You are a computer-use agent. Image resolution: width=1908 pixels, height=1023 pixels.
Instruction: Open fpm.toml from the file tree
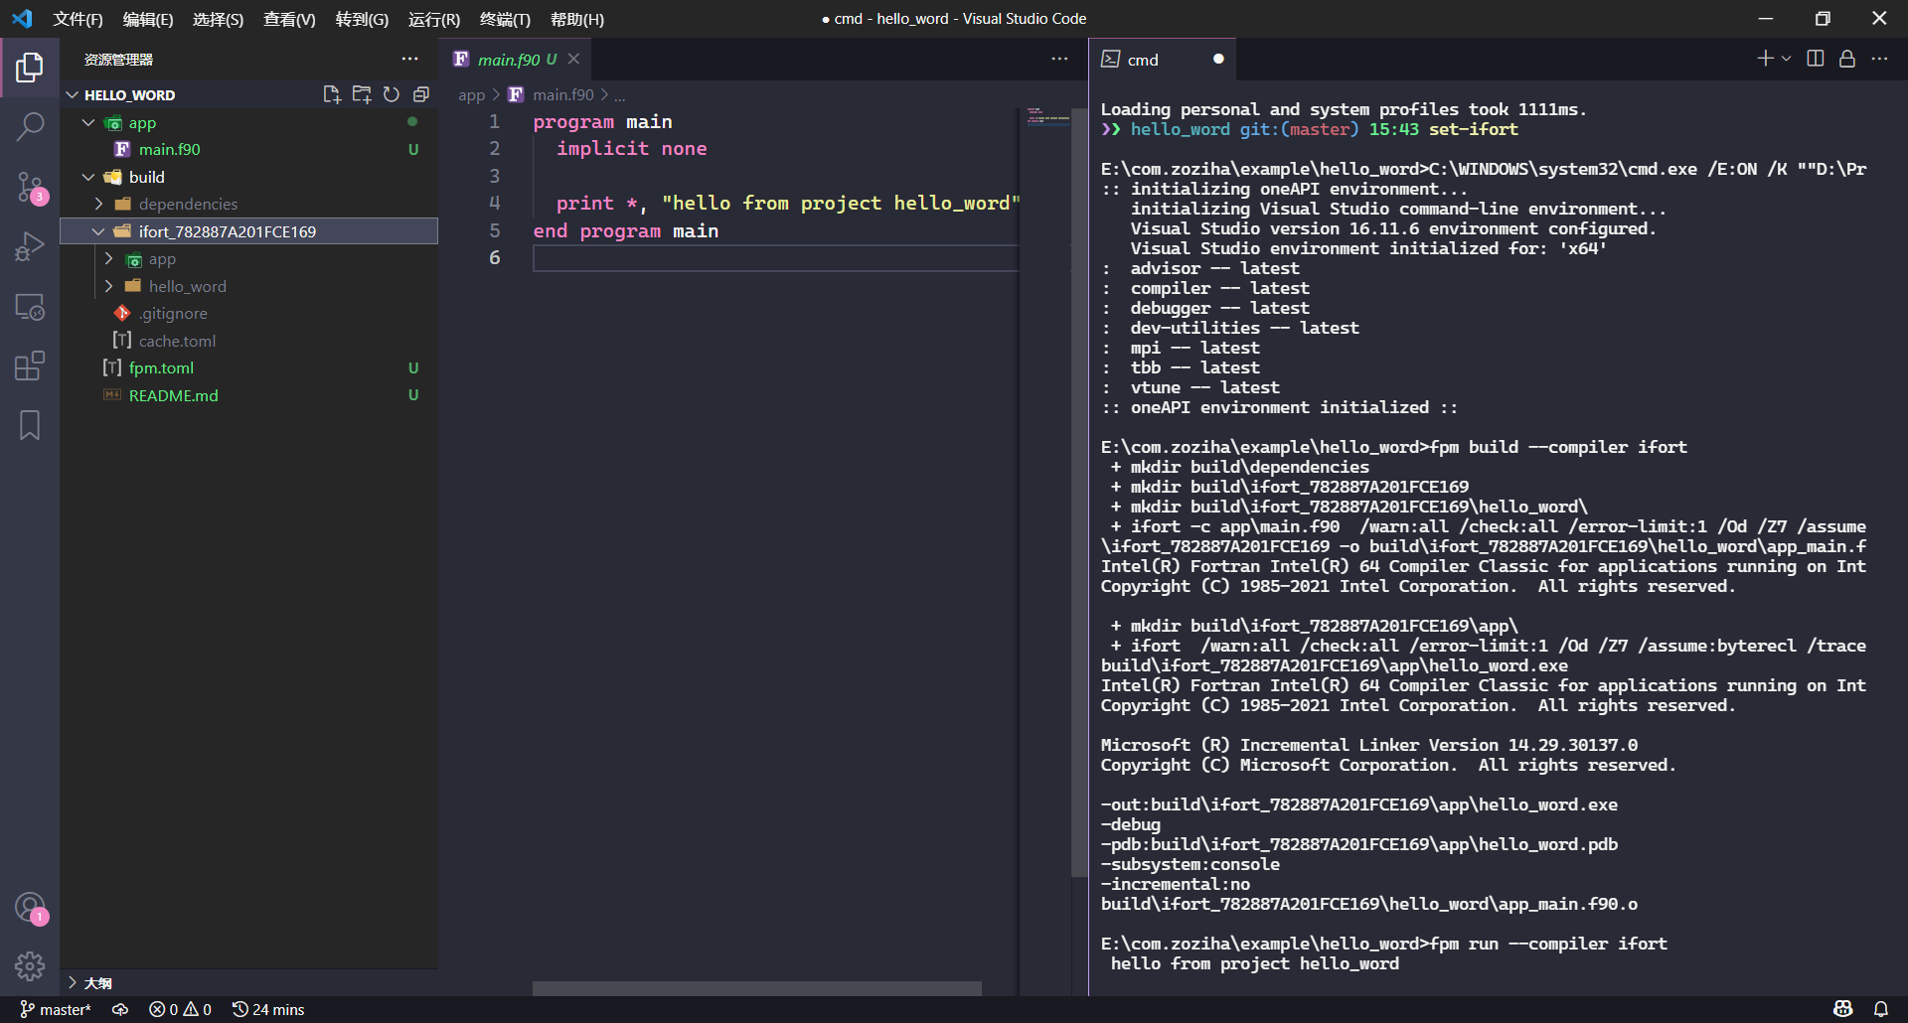[x=161, y=367]
